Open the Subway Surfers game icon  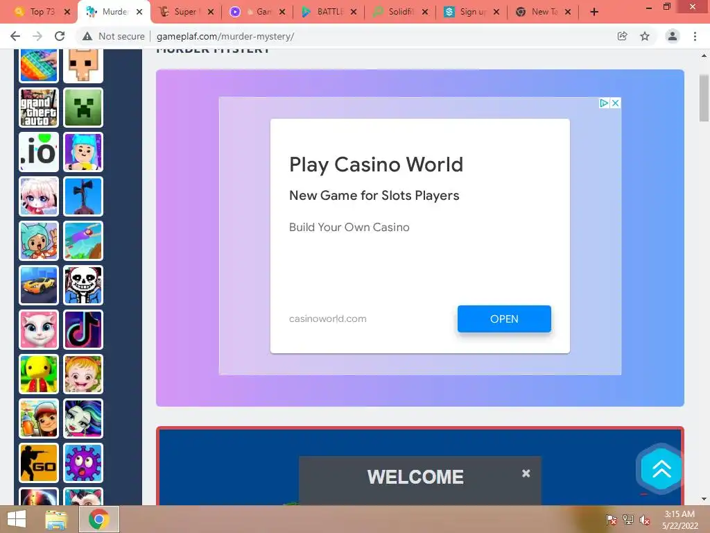(39, 418)
